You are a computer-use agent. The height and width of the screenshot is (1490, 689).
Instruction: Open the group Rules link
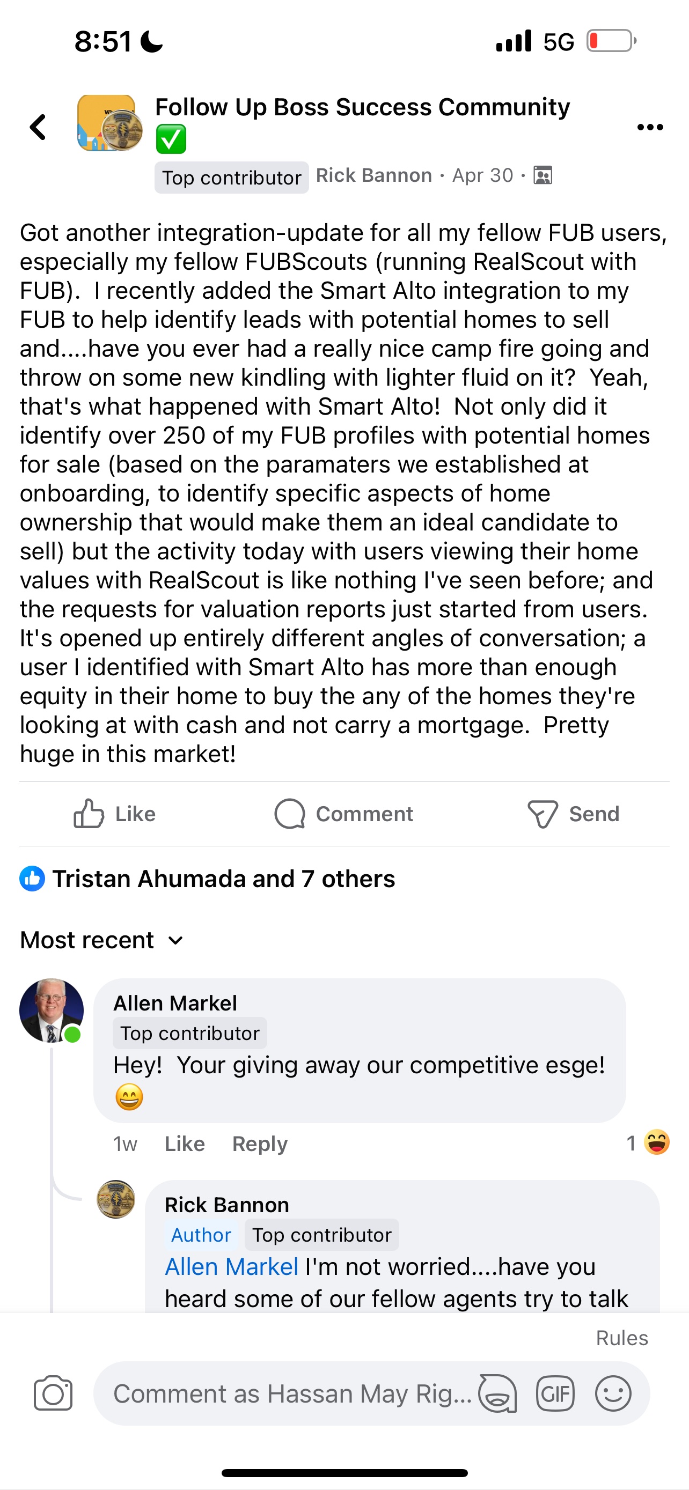coord(621,1338)
